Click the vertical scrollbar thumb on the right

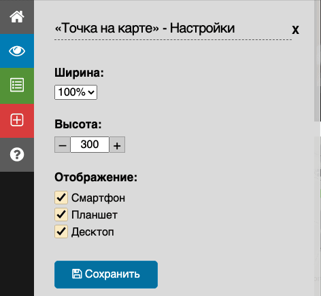[x=317, y=61]
